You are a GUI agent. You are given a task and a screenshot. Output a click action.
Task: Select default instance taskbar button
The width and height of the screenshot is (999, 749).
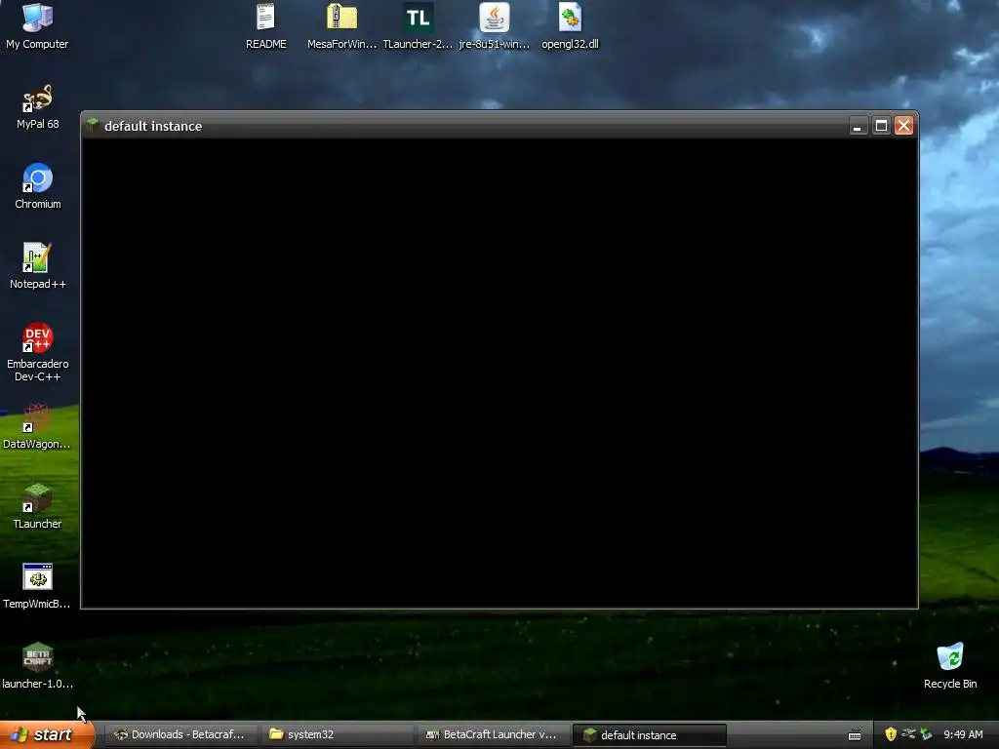pos(649,734)
